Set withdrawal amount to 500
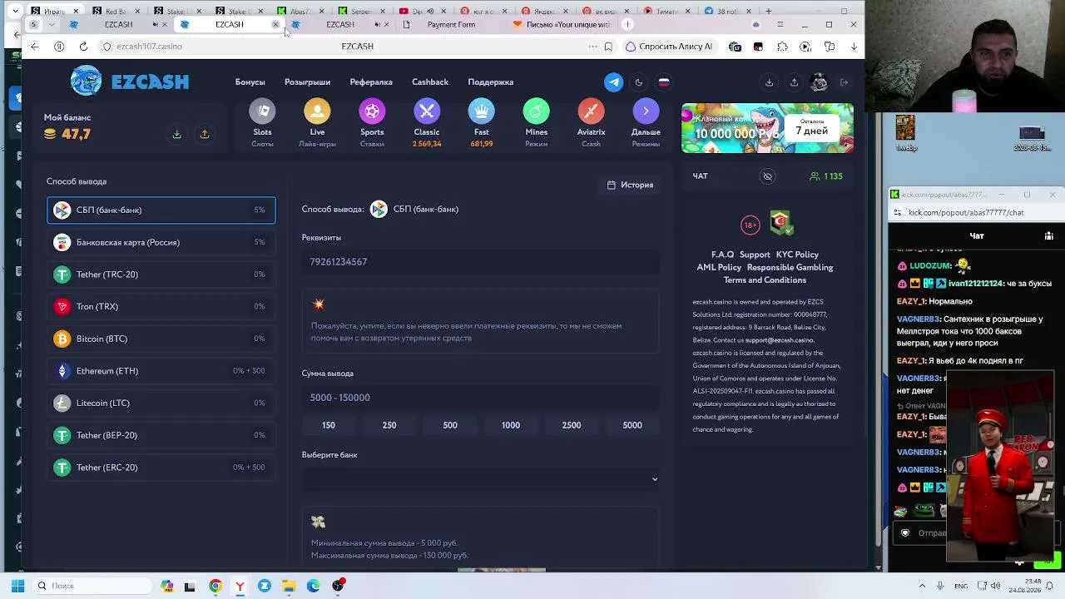The image size is (1065, 599). click(450, 425)
